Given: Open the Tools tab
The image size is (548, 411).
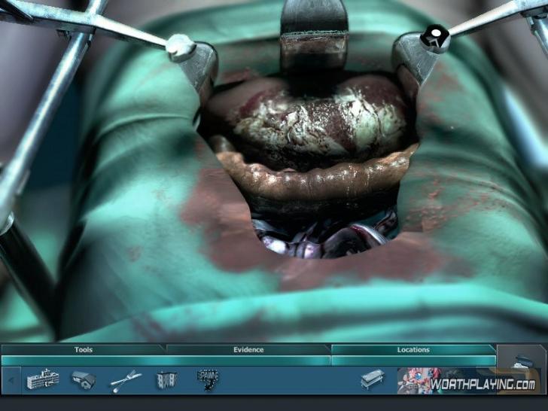Looking at the screenshot, I should click(83, 349).
